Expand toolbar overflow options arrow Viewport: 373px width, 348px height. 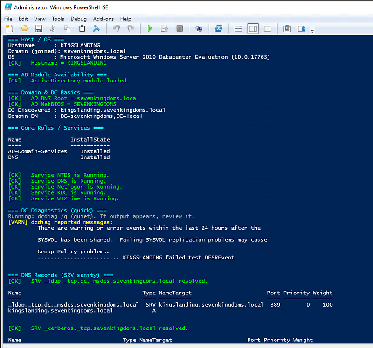coord(312,31)
